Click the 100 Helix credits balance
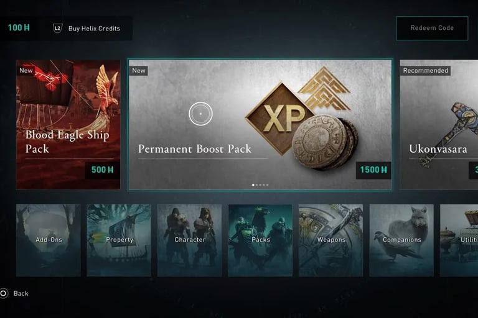Viewport: 478px width, 318px height. [19, 28]
